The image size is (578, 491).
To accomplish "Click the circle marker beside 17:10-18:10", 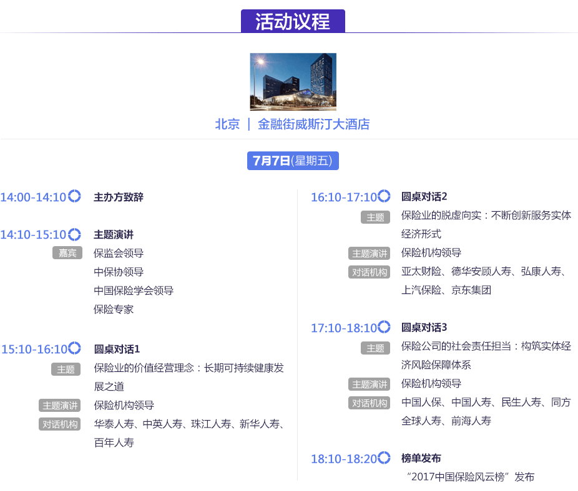I will [385, 327].
